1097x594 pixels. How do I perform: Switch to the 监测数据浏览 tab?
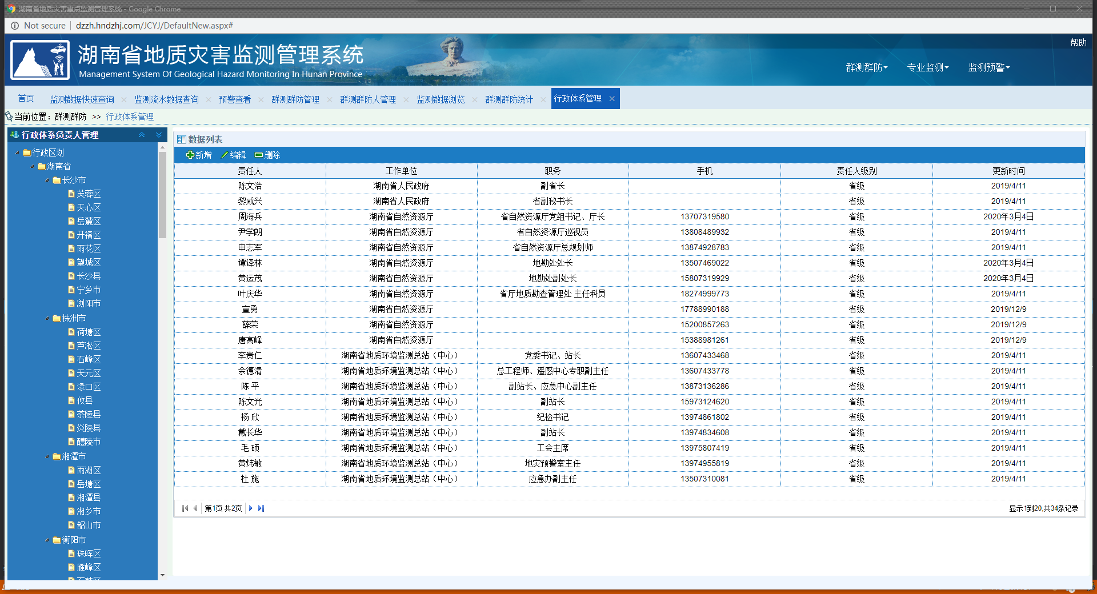[441, 99]
